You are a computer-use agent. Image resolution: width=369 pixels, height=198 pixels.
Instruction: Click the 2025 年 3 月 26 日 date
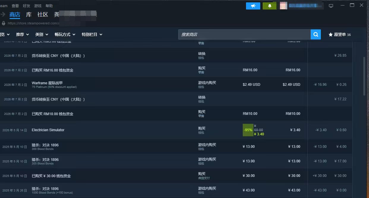(15, 190)
